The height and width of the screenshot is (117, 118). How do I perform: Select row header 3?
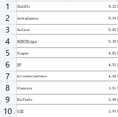pos(8,30)
